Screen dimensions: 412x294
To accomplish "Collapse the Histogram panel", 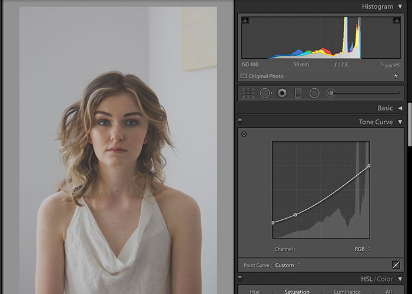I will click(400, 6).
